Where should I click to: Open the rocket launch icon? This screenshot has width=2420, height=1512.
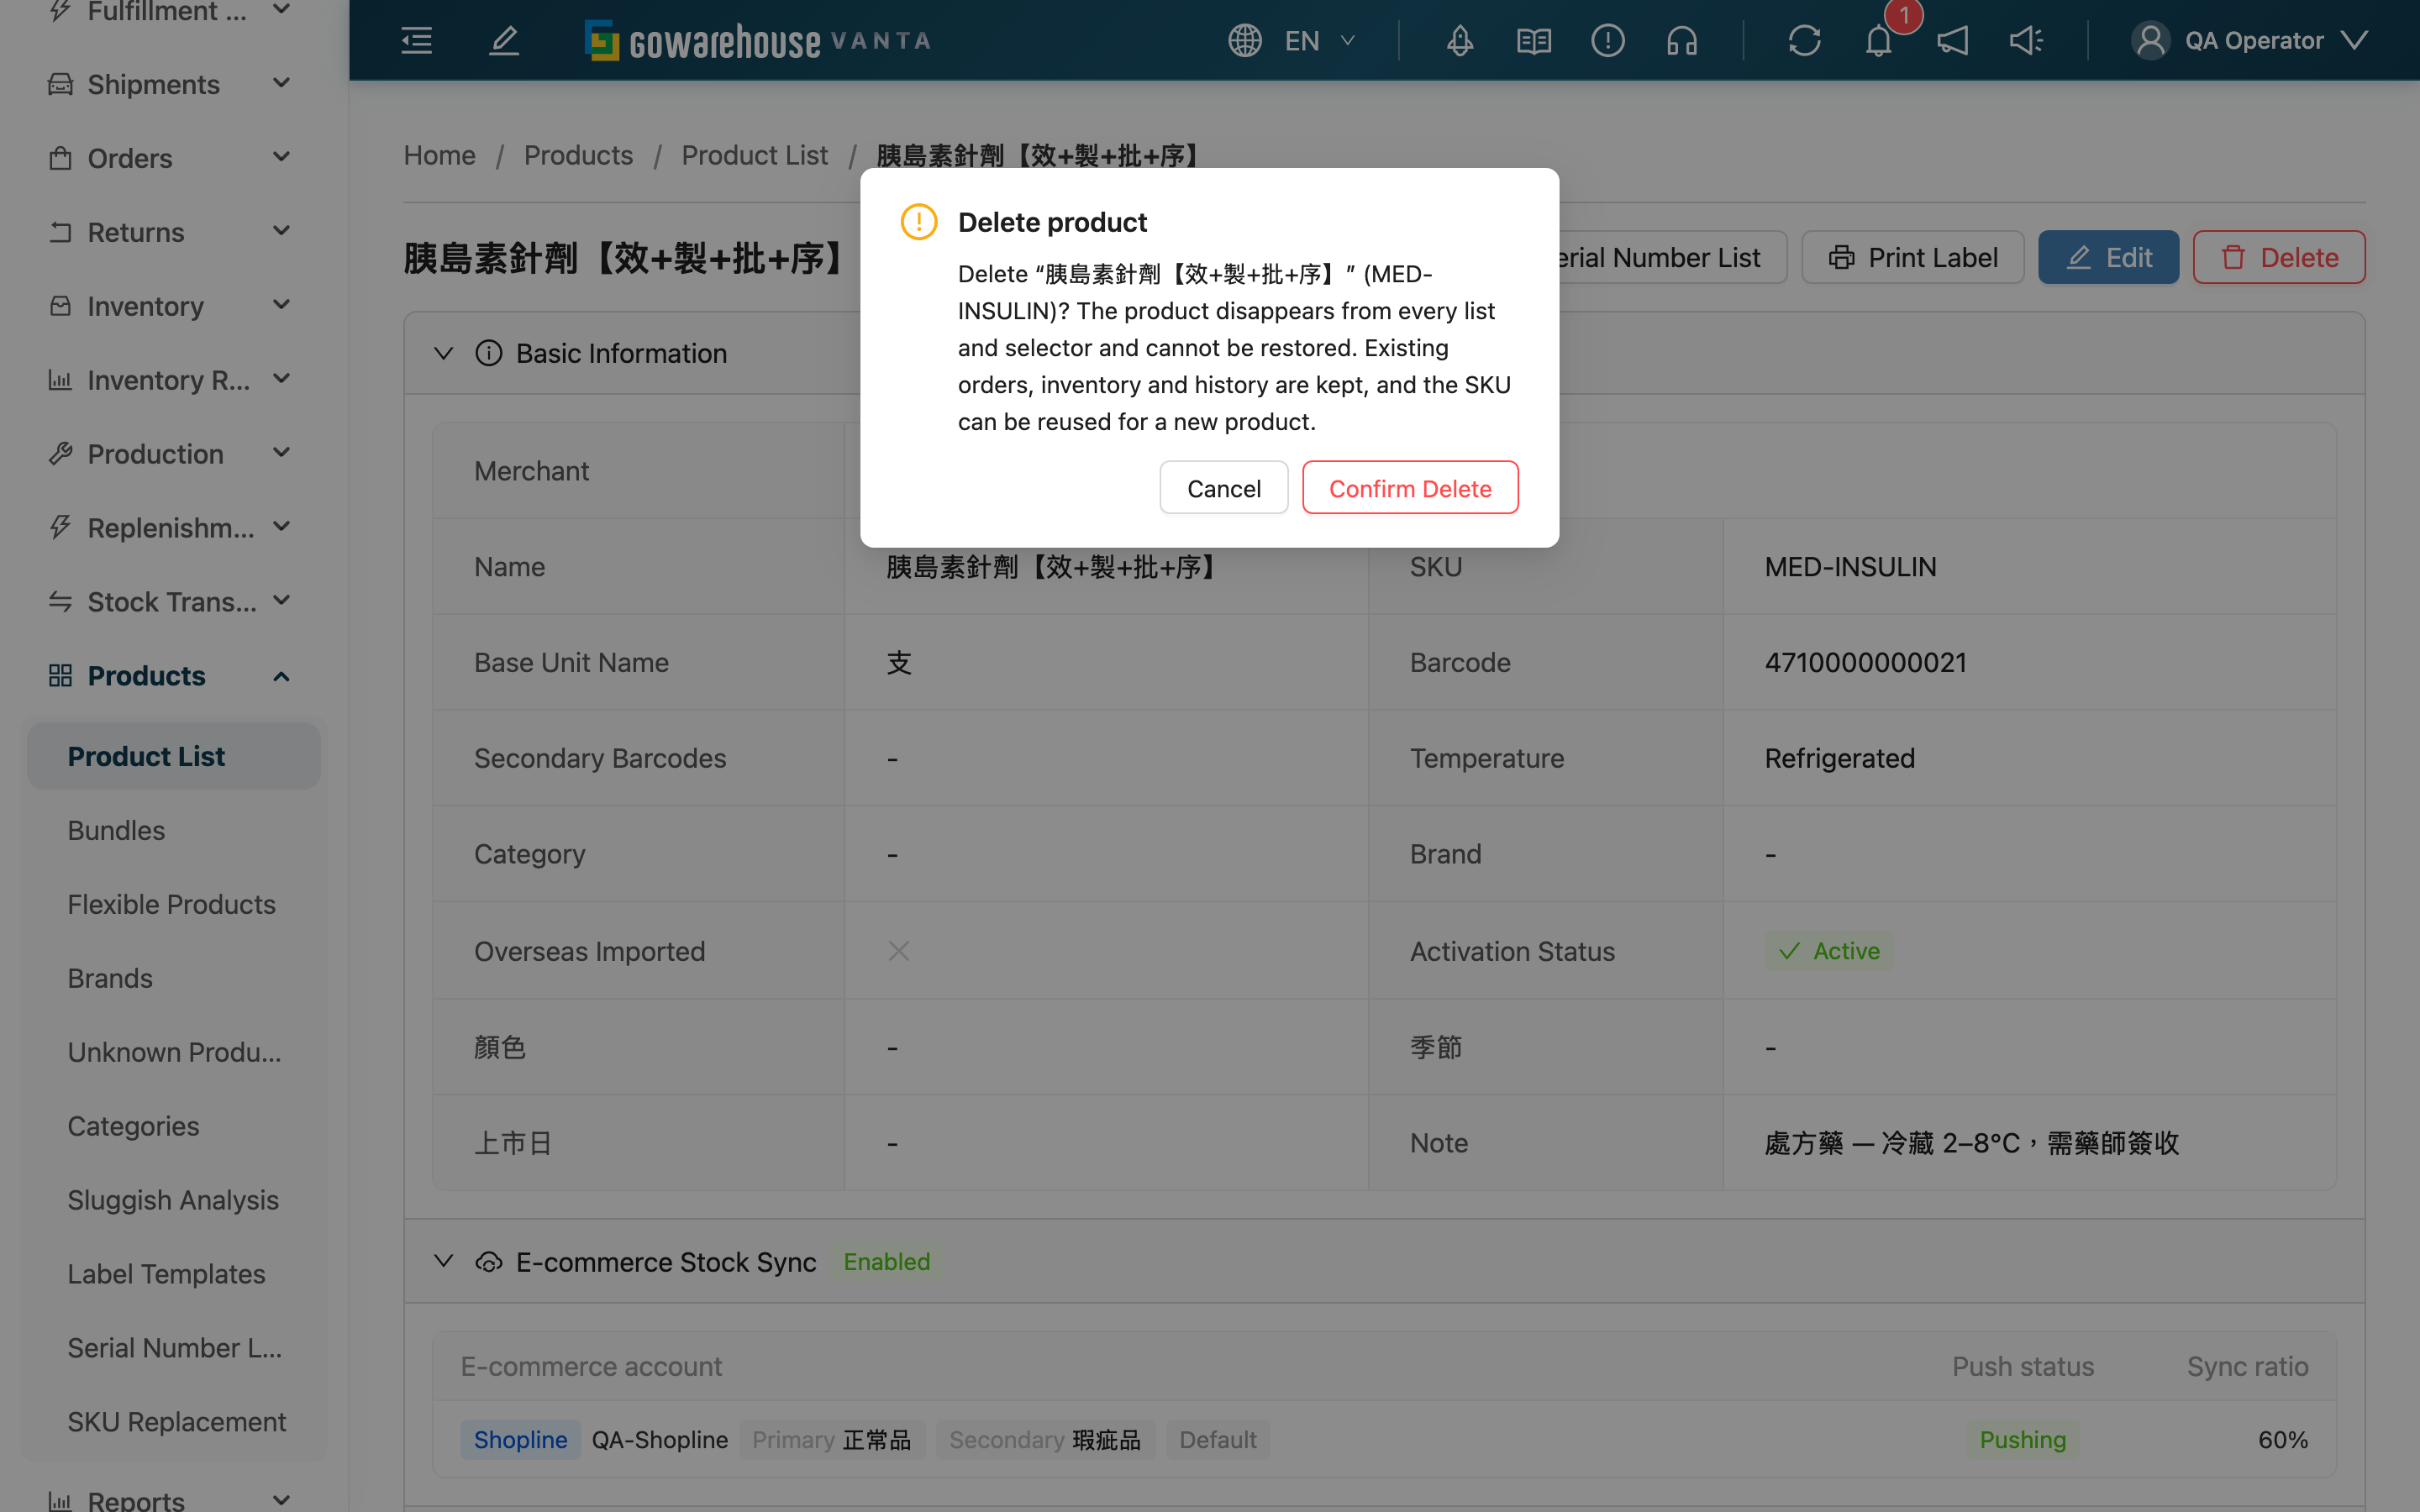coord(1460,40)
